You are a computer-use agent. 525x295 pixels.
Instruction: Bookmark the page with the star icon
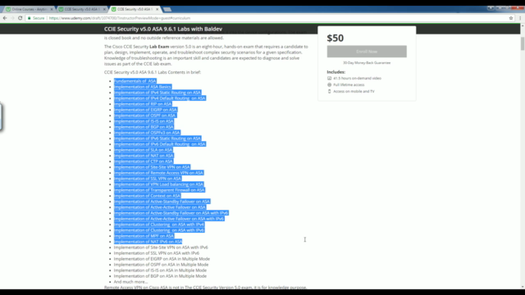click(511, 18)
